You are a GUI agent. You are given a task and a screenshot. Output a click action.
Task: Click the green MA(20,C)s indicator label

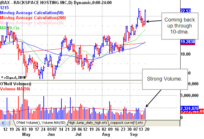tap(10, 28)
